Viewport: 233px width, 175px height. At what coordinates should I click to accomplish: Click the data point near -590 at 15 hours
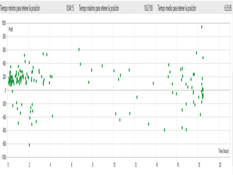[165, 129]
